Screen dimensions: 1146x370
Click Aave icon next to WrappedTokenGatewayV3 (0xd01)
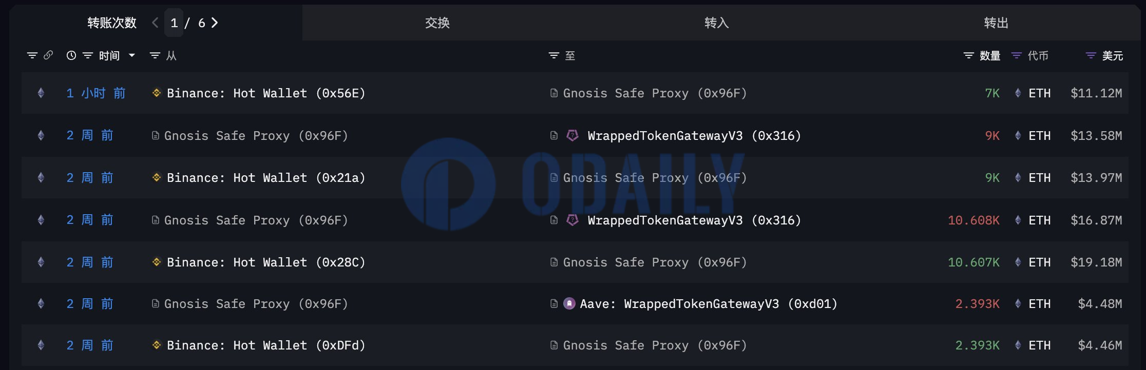click(x=569, y=303)
